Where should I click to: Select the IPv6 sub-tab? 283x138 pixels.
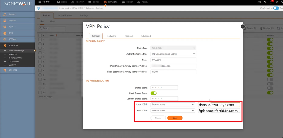pyautogui.click(x=53, y=22)
